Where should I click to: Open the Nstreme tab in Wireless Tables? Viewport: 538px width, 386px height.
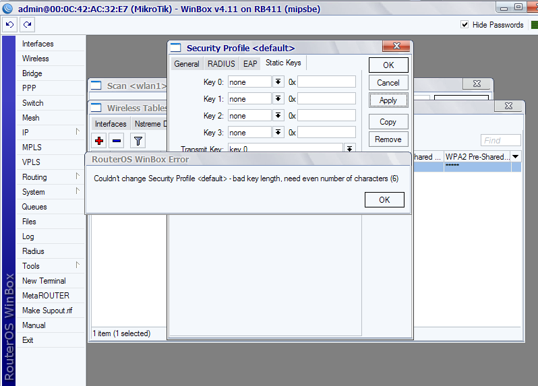(149, 124)
